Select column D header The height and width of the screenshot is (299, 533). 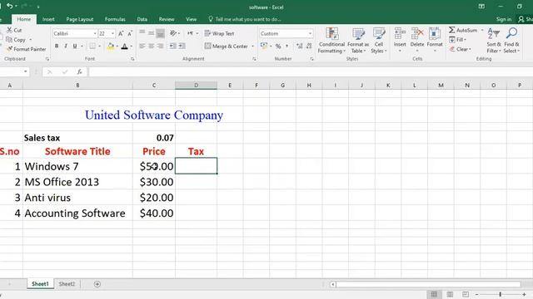tap(197, 86)
